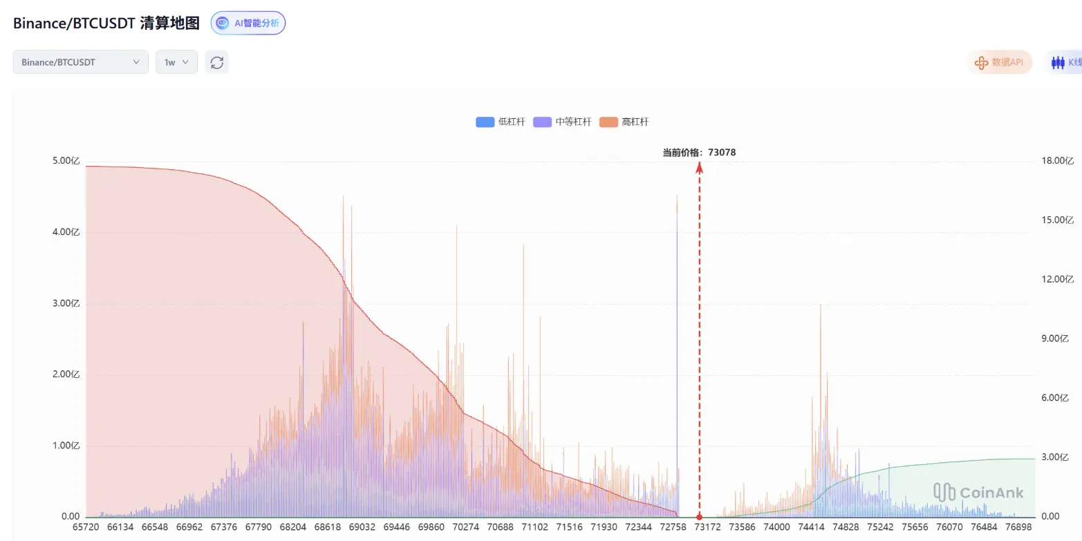Screen dimensions: 1082x541
Task: Expand the Binance/BTCUSDT pair dropdown
Action: (81, 62)
